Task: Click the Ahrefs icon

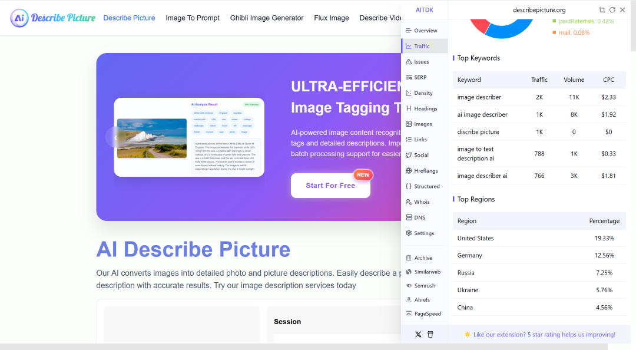Action: point(409,300)
